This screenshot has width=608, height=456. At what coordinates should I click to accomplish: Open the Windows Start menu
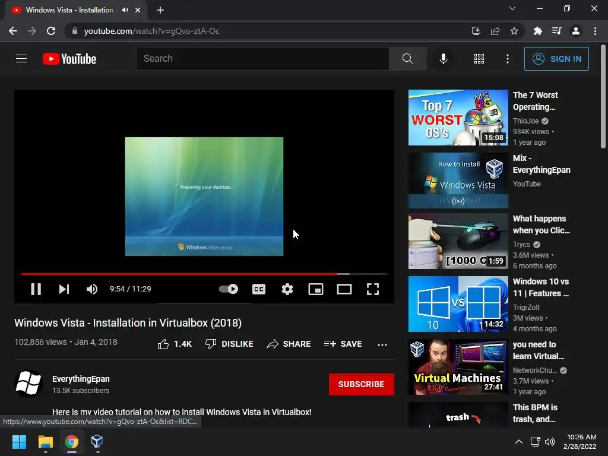[19, 442]
